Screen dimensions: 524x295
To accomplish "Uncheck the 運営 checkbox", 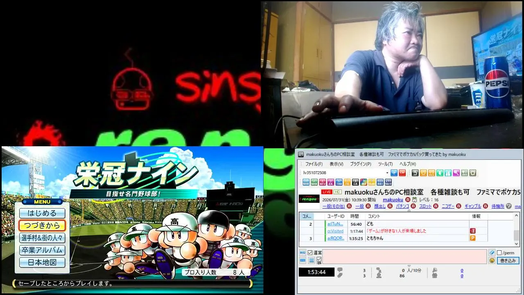I will 310,253.
